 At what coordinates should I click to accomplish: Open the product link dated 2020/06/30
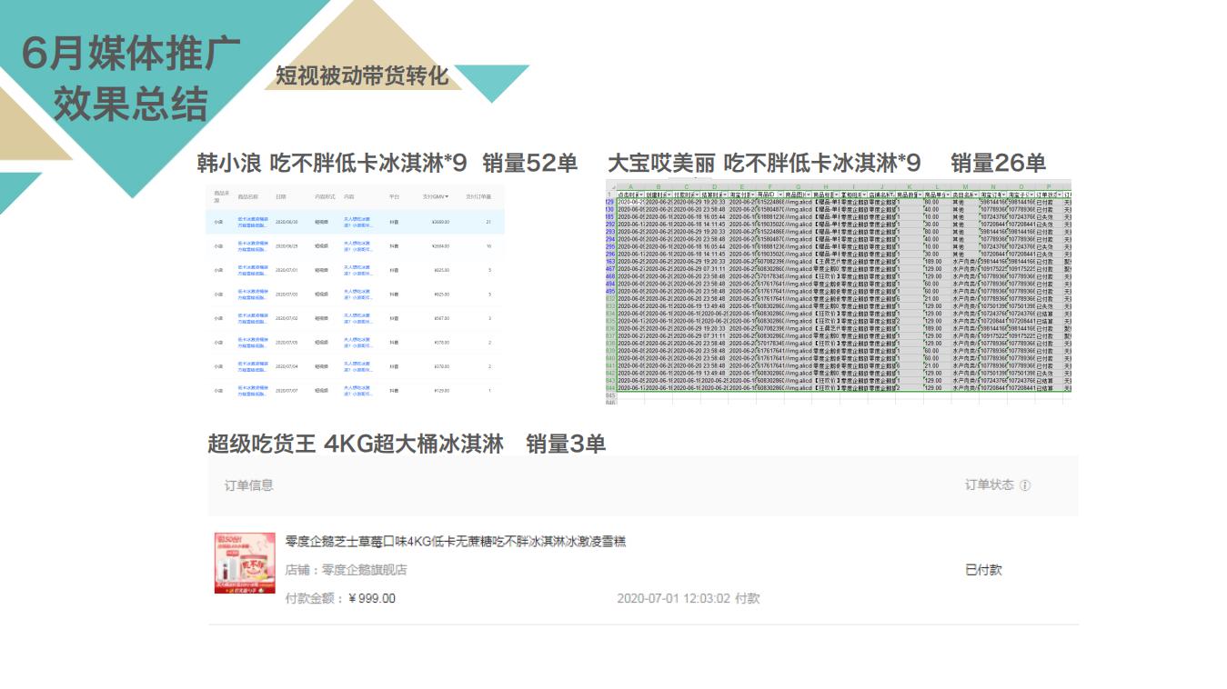[253, 222]
